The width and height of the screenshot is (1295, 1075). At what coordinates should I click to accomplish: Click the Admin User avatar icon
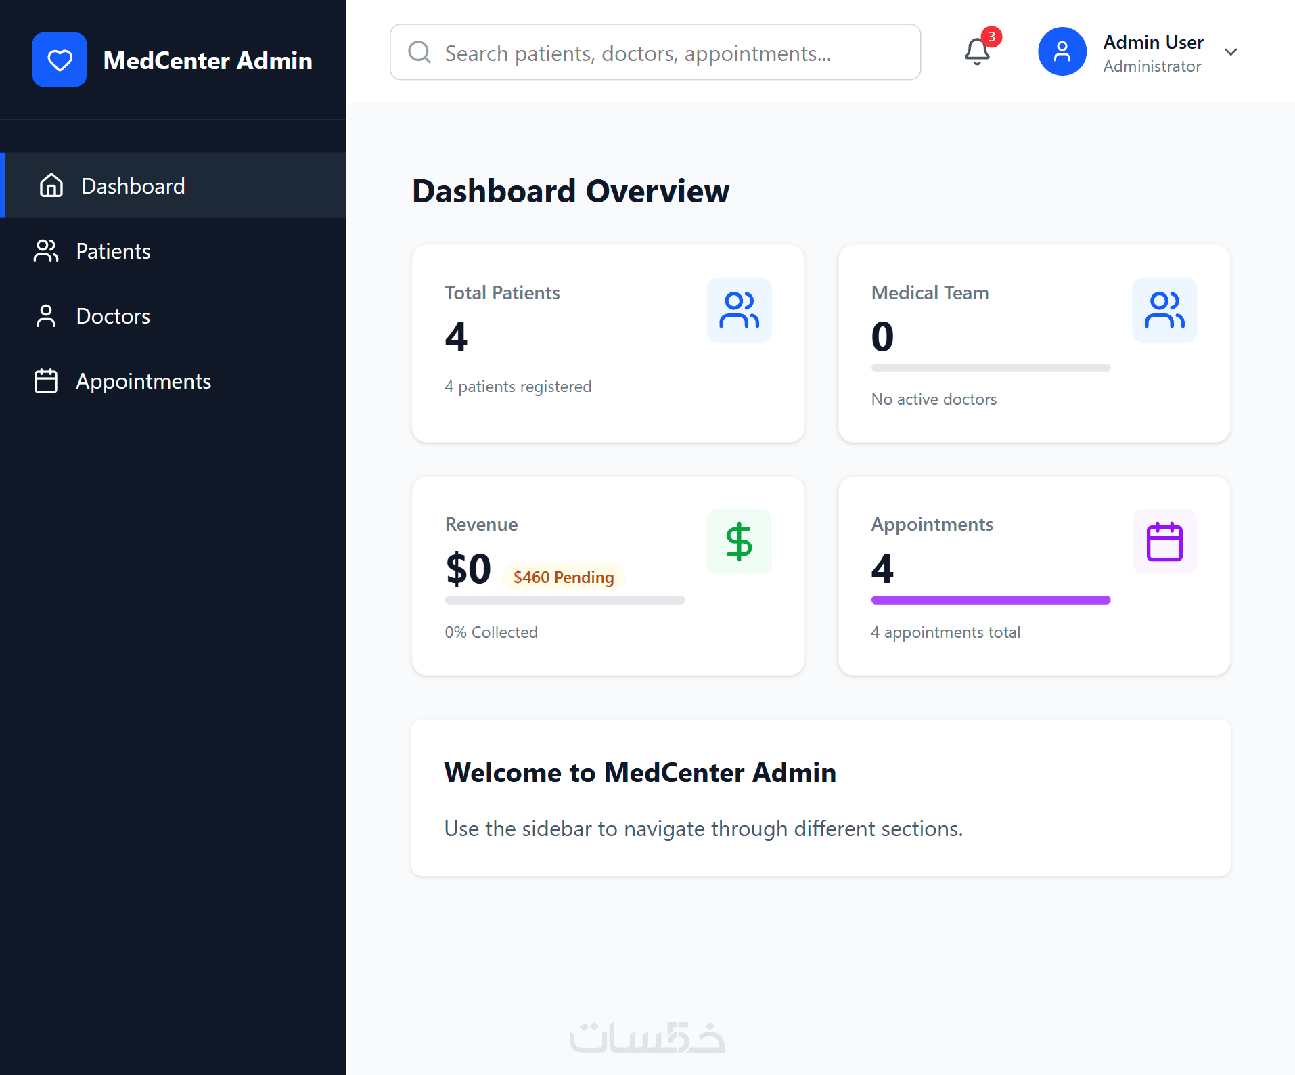point(1062,51)
